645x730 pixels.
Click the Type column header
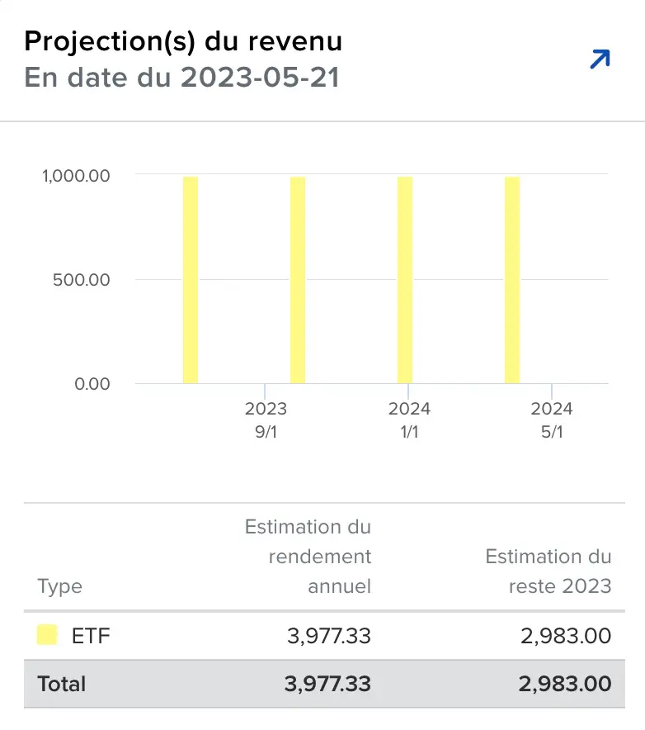pos(59,586)
